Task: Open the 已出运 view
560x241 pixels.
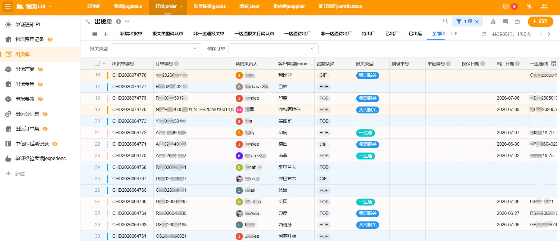Action: tap(415, 34)
